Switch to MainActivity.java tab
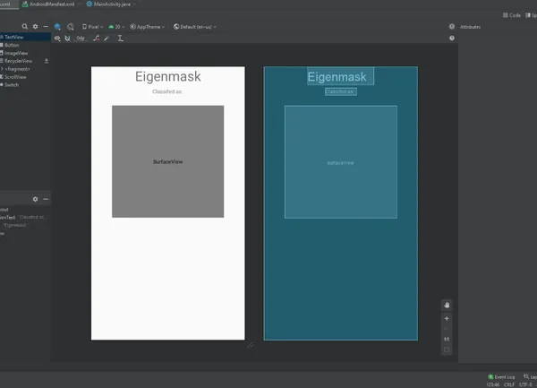Viewport: 537px width, 388px height. point(108,4)
